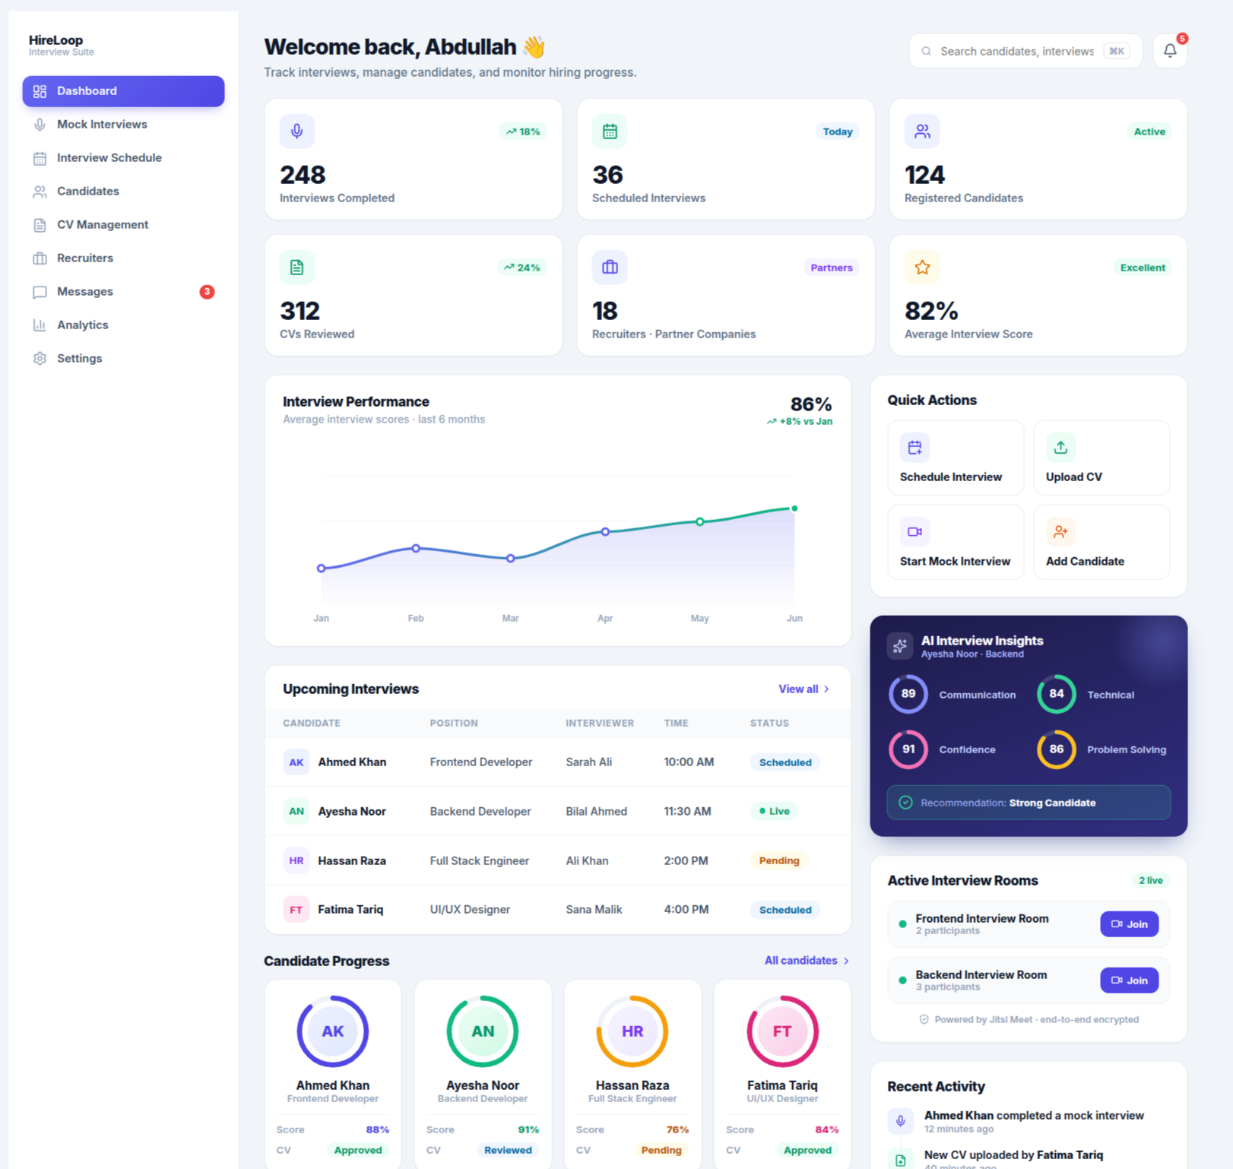Open the Dashboard menu item

(x=123, y=91)
